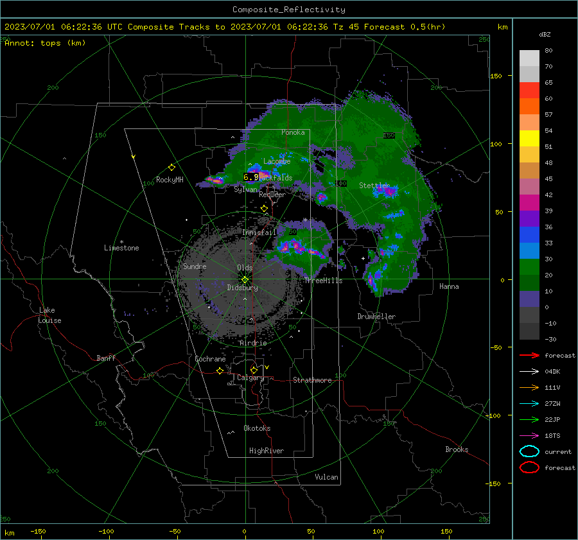Viewport: 578px width, 540px height.
Task: Click the magenta 18TS arrow icon
Action: (x=529, y=436)
